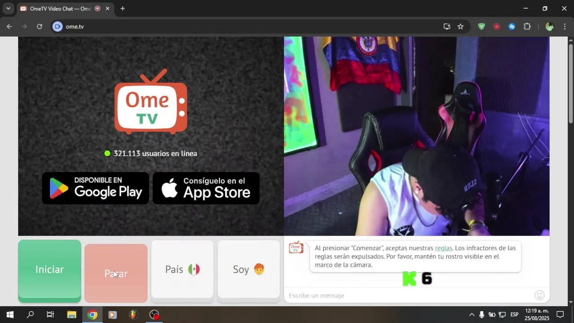
Task: Open the taskbar clock showing 12:19 a. m.
Action: (x=537, y=314)
